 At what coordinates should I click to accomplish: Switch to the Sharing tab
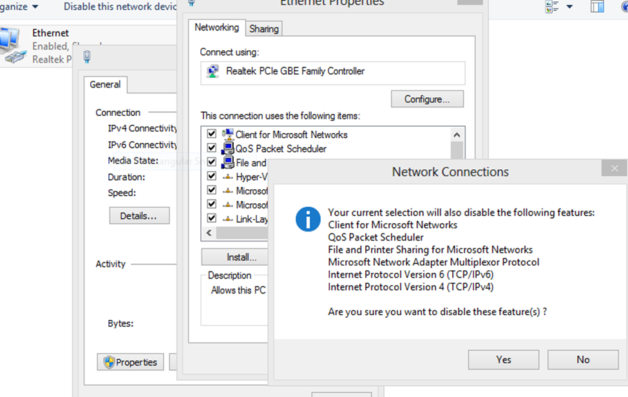point(264,29)
